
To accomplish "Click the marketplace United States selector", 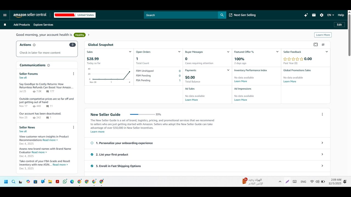I will point(86,15).
